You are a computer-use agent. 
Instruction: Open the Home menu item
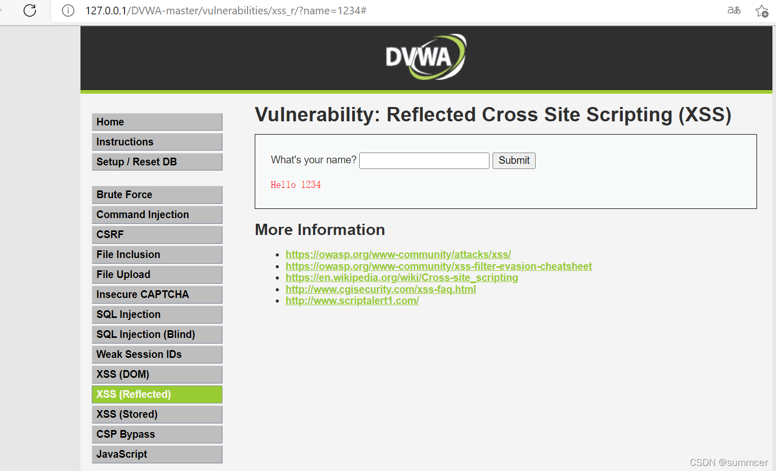[157, 122]
